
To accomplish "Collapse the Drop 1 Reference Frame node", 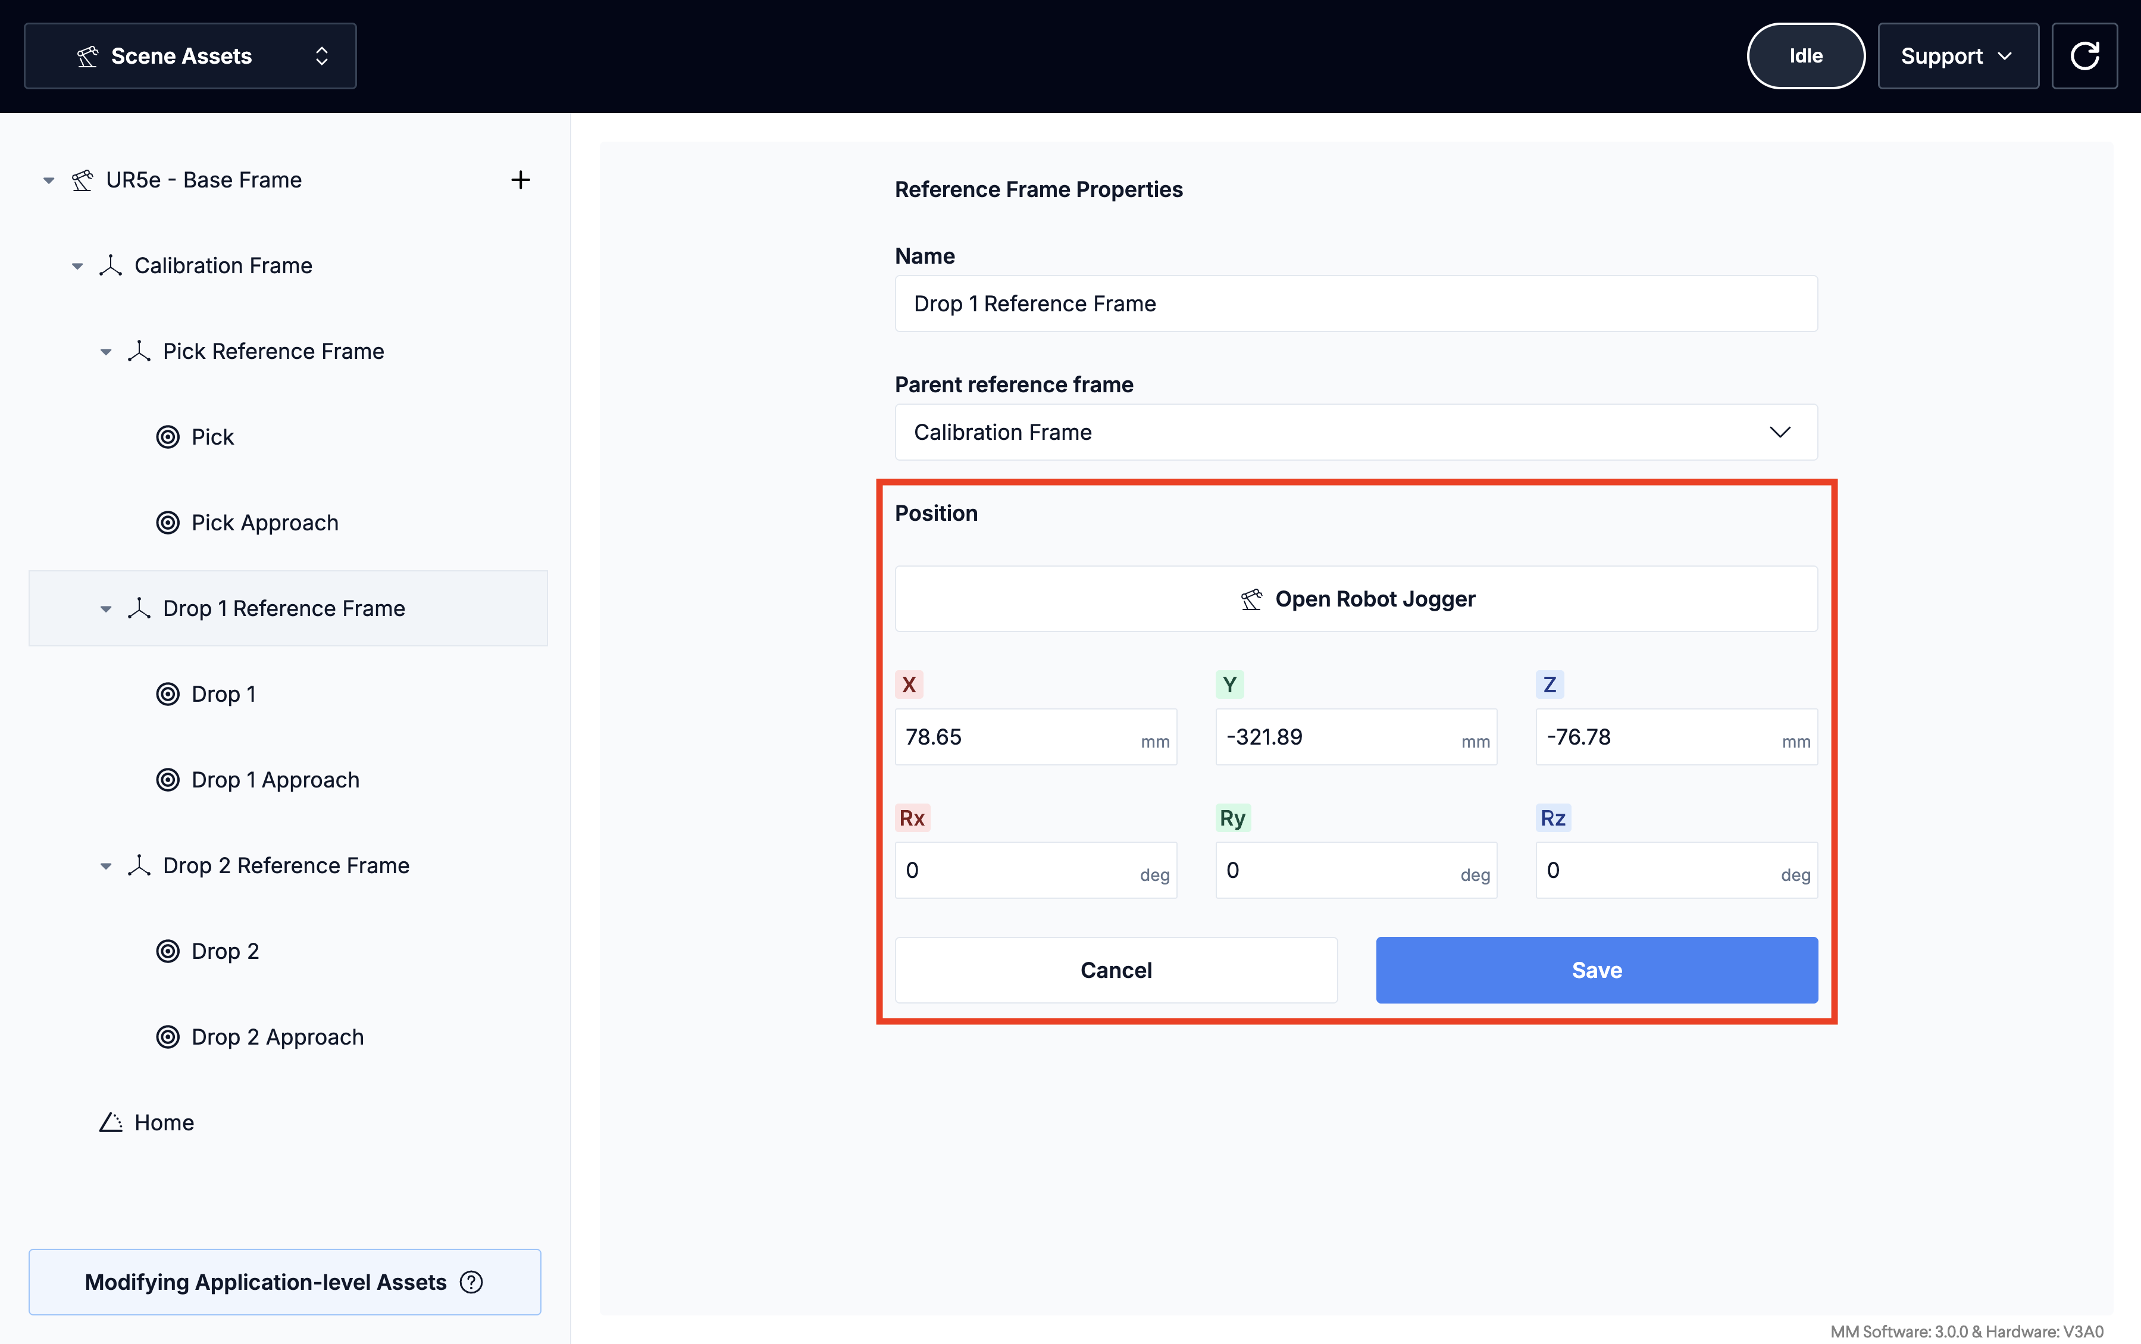I will point(106,609).
